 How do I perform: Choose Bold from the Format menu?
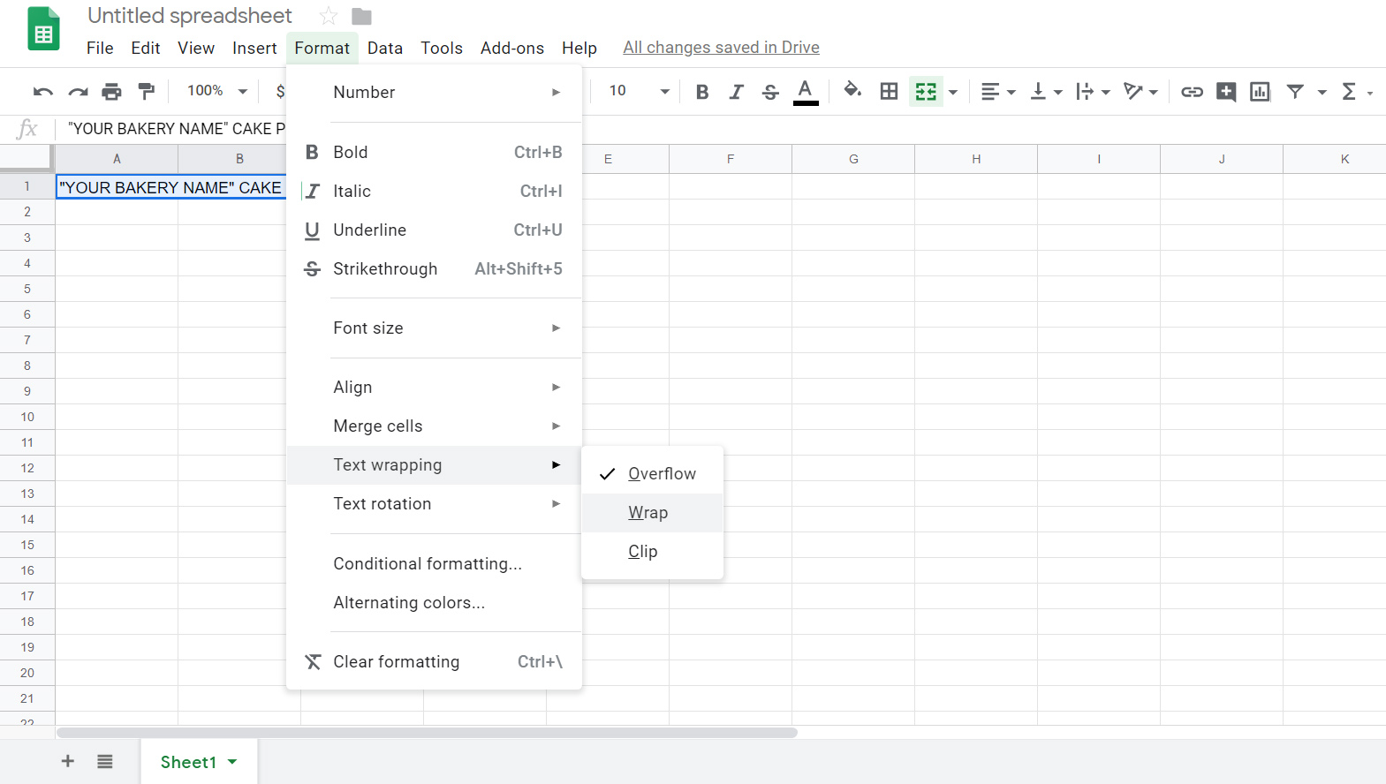(x=434, y=152)
